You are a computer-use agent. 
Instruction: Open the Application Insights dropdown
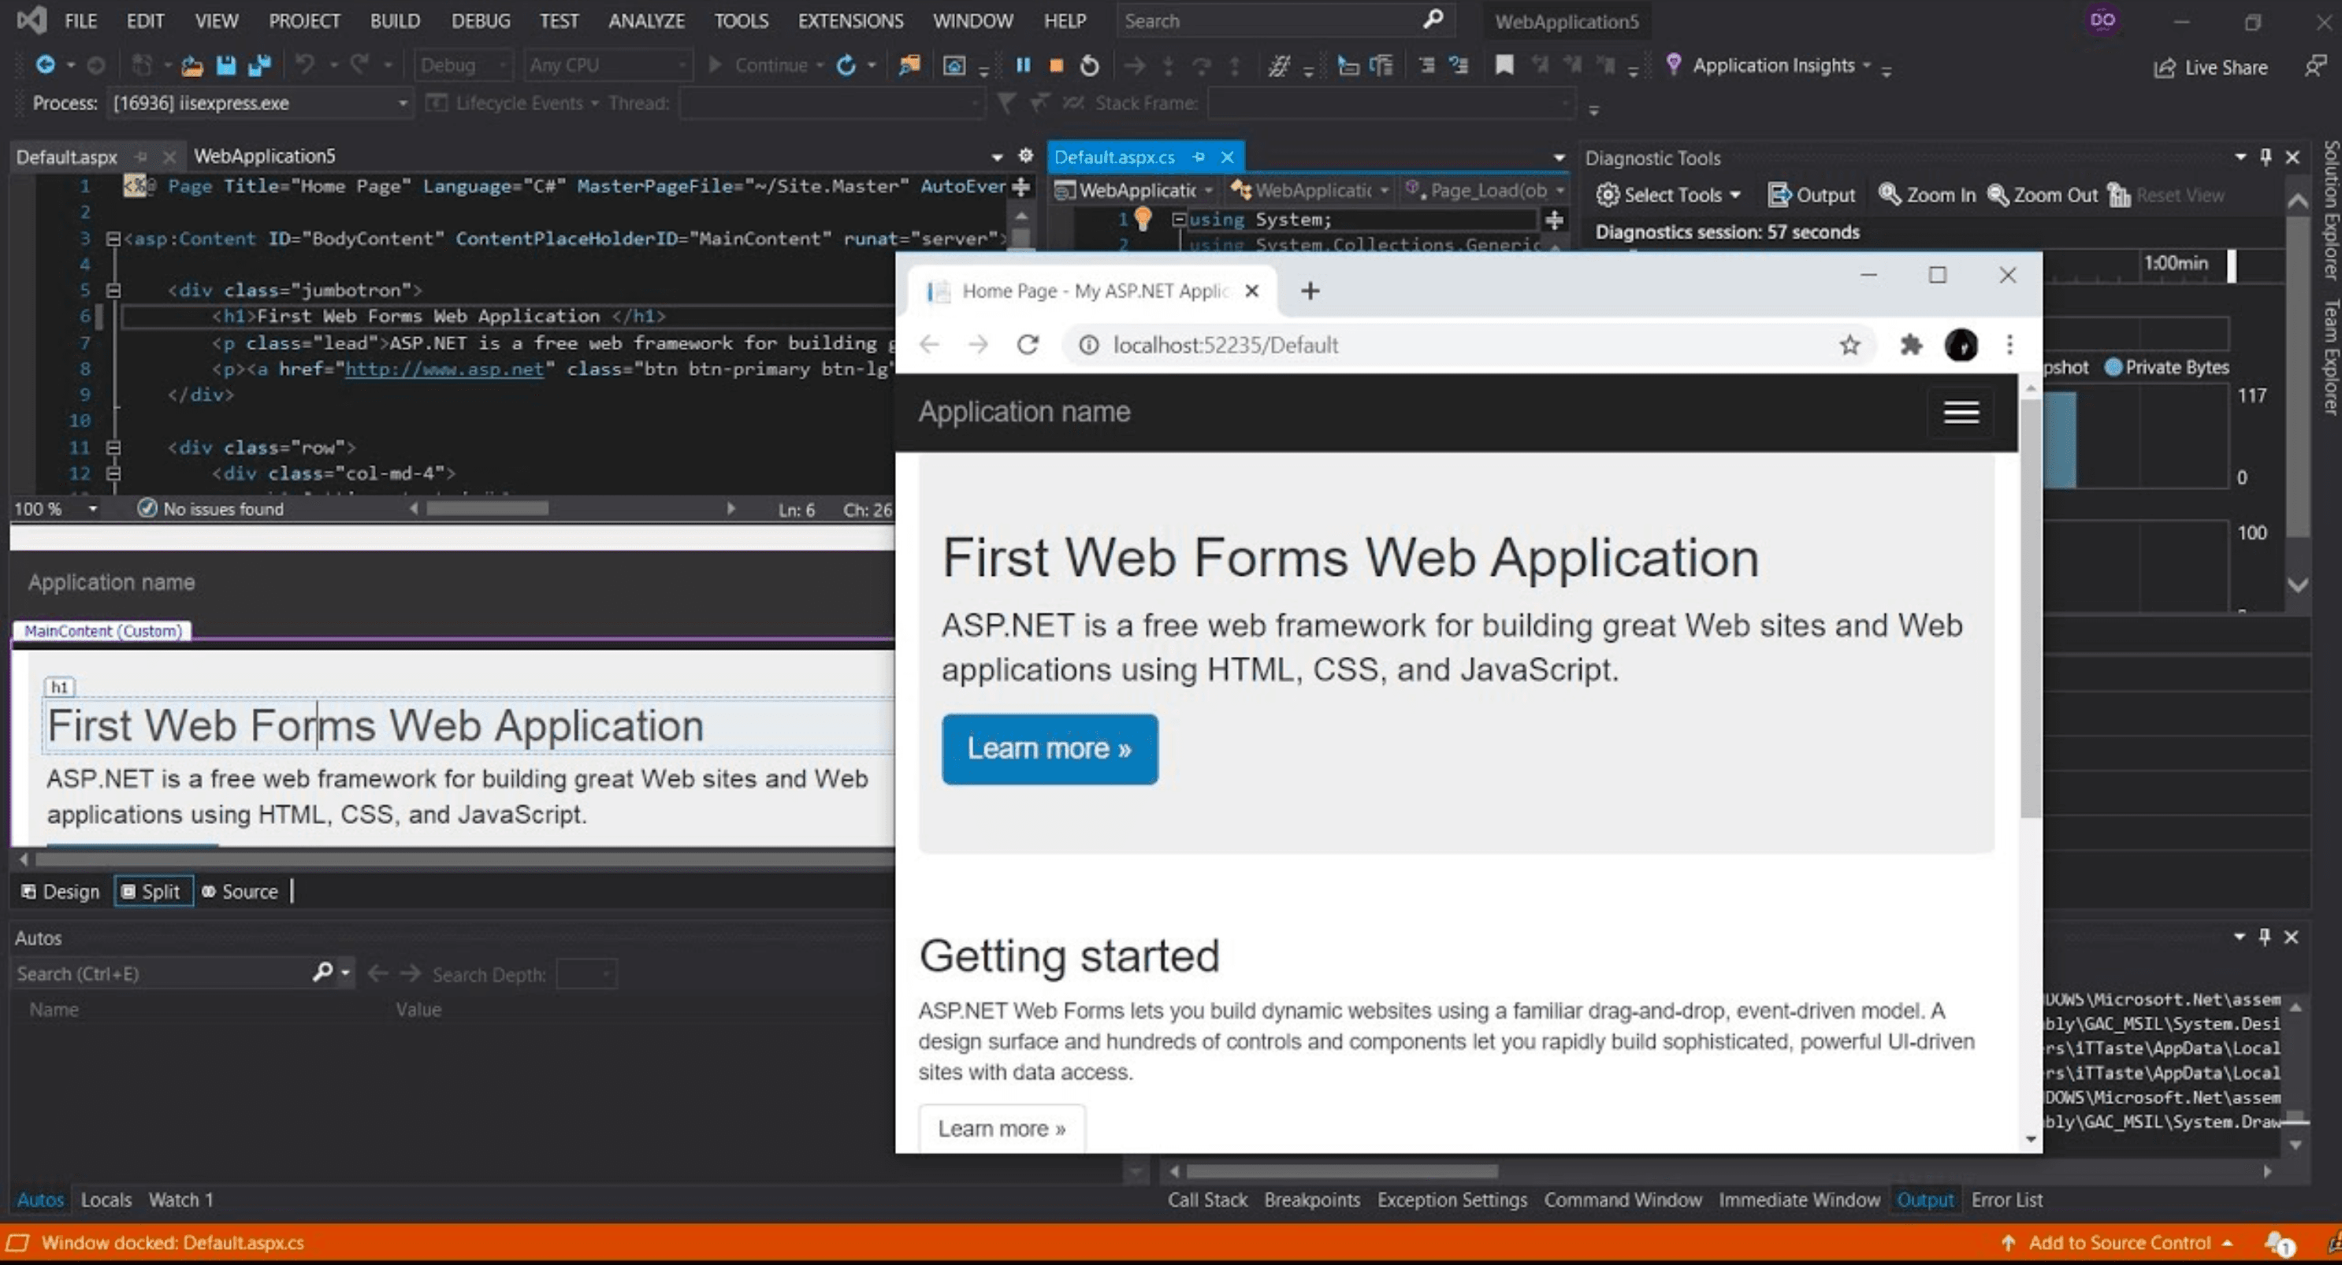[x=1867, y=65]
